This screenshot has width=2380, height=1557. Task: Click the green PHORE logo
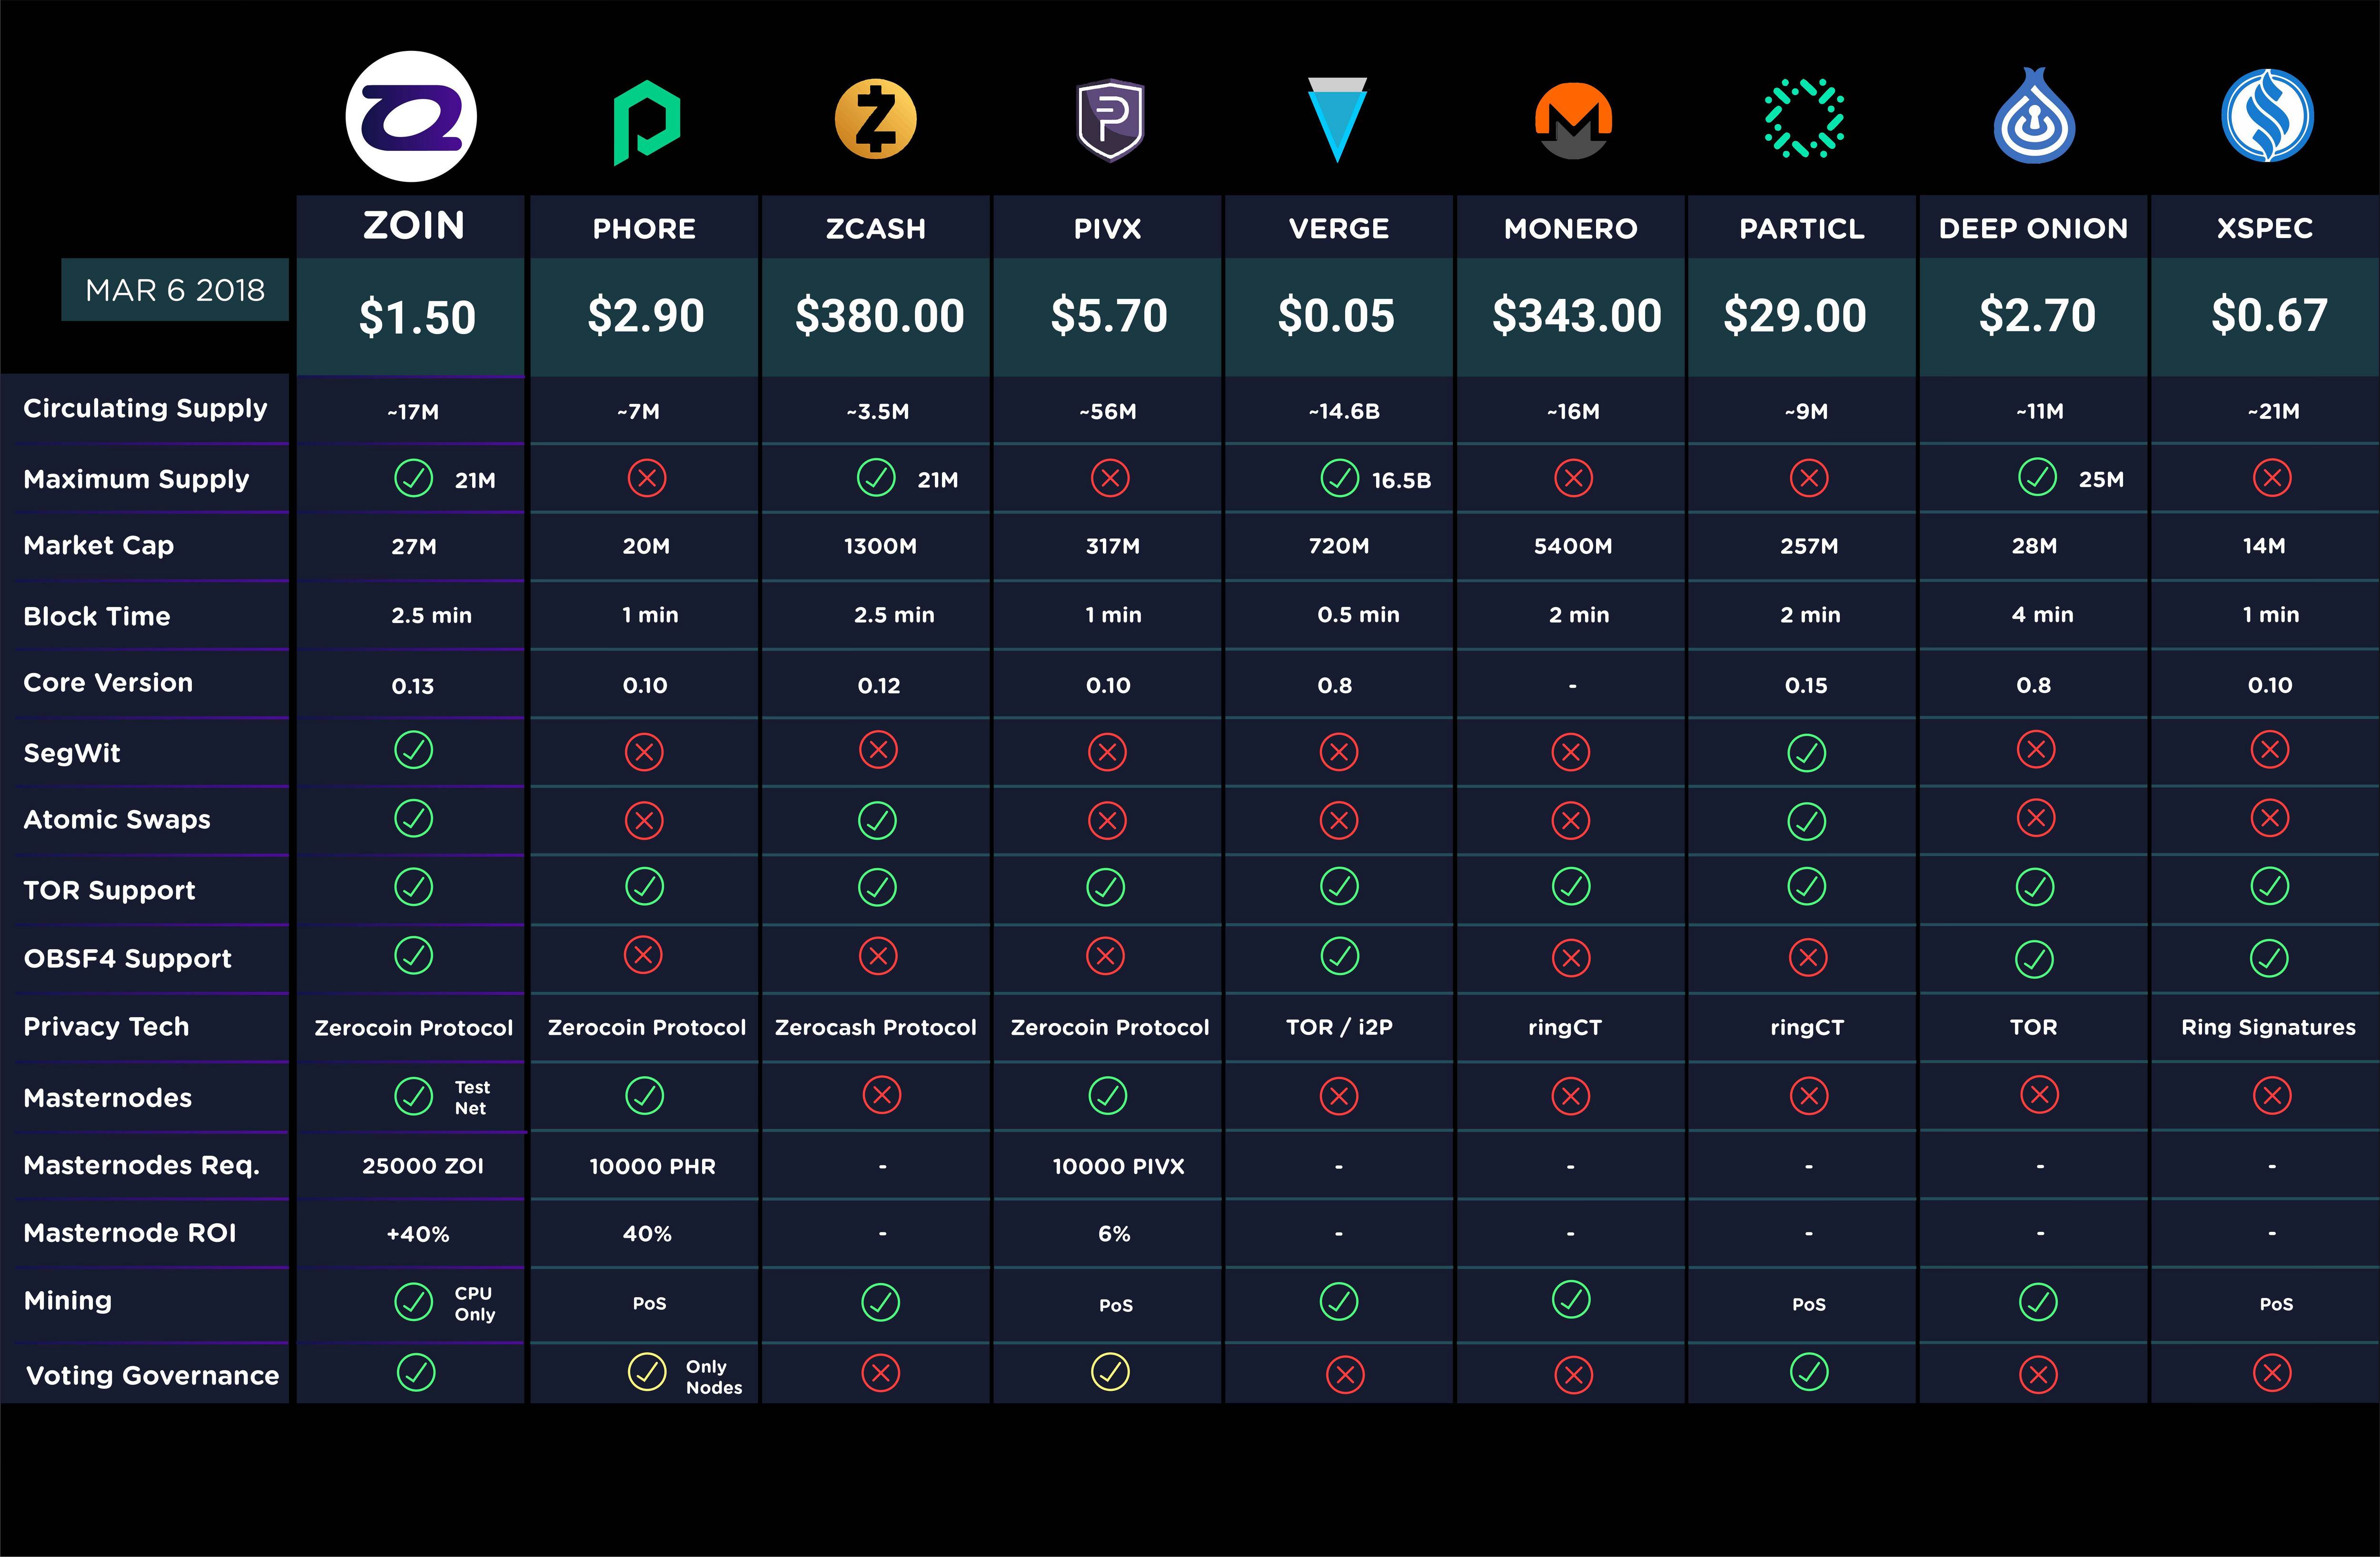coord(646,122)
